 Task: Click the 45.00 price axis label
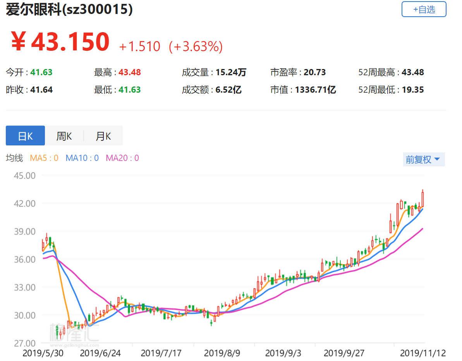coord(25,176)
